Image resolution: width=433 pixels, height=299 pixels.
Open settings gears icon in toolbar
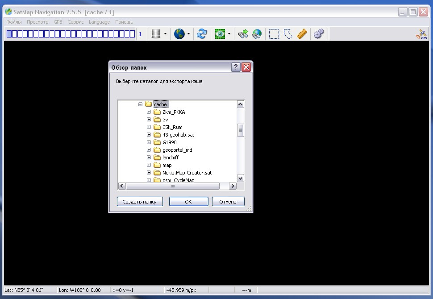pyautogui.click(x=319, y=33)
